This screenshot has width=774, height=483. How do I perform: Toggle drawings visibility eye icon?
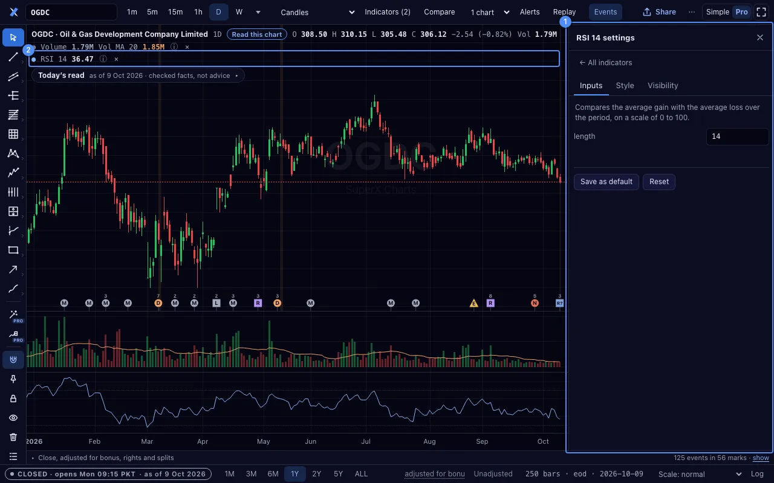click(13, 418)
